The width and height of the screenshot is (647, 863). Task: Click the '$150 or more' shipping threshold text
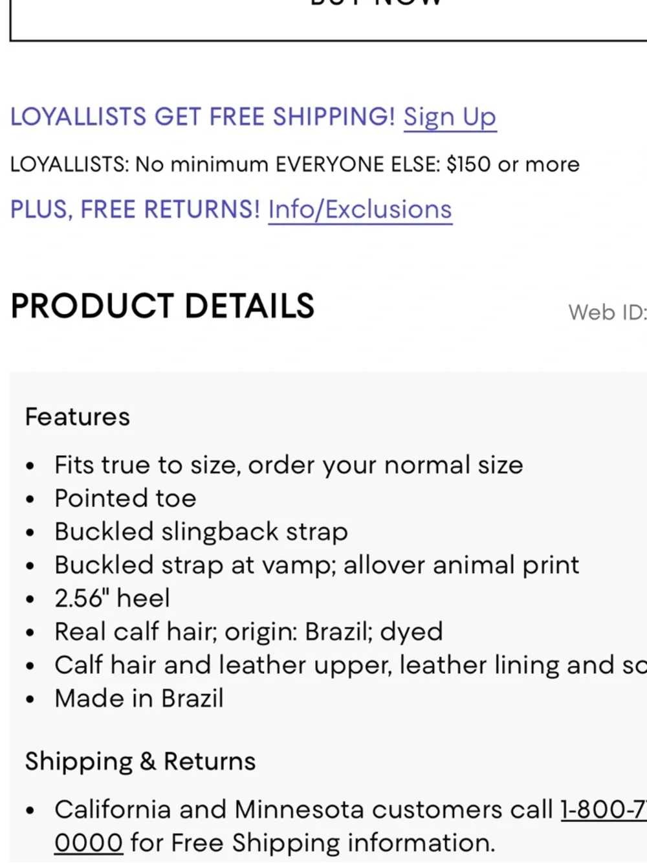513,164
